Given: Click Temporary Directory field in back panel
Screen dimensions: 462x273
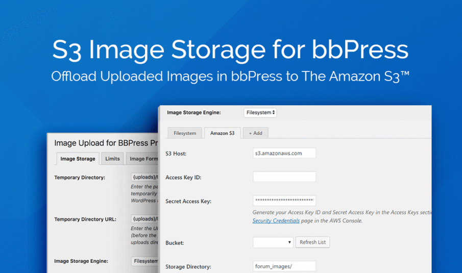Looking at the screenshot, I should (x=144, y=177).
